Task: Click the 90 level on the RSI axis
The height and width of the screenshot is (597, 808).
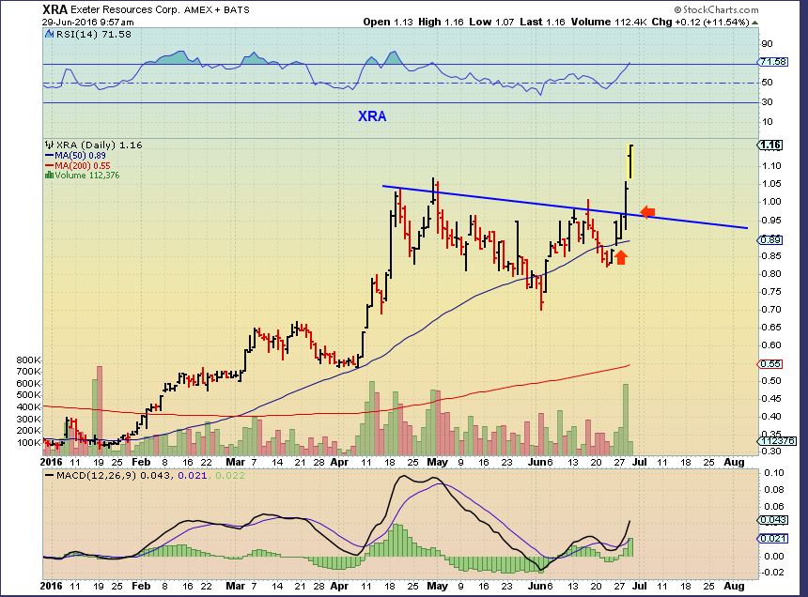Action: tap(767, 44)
